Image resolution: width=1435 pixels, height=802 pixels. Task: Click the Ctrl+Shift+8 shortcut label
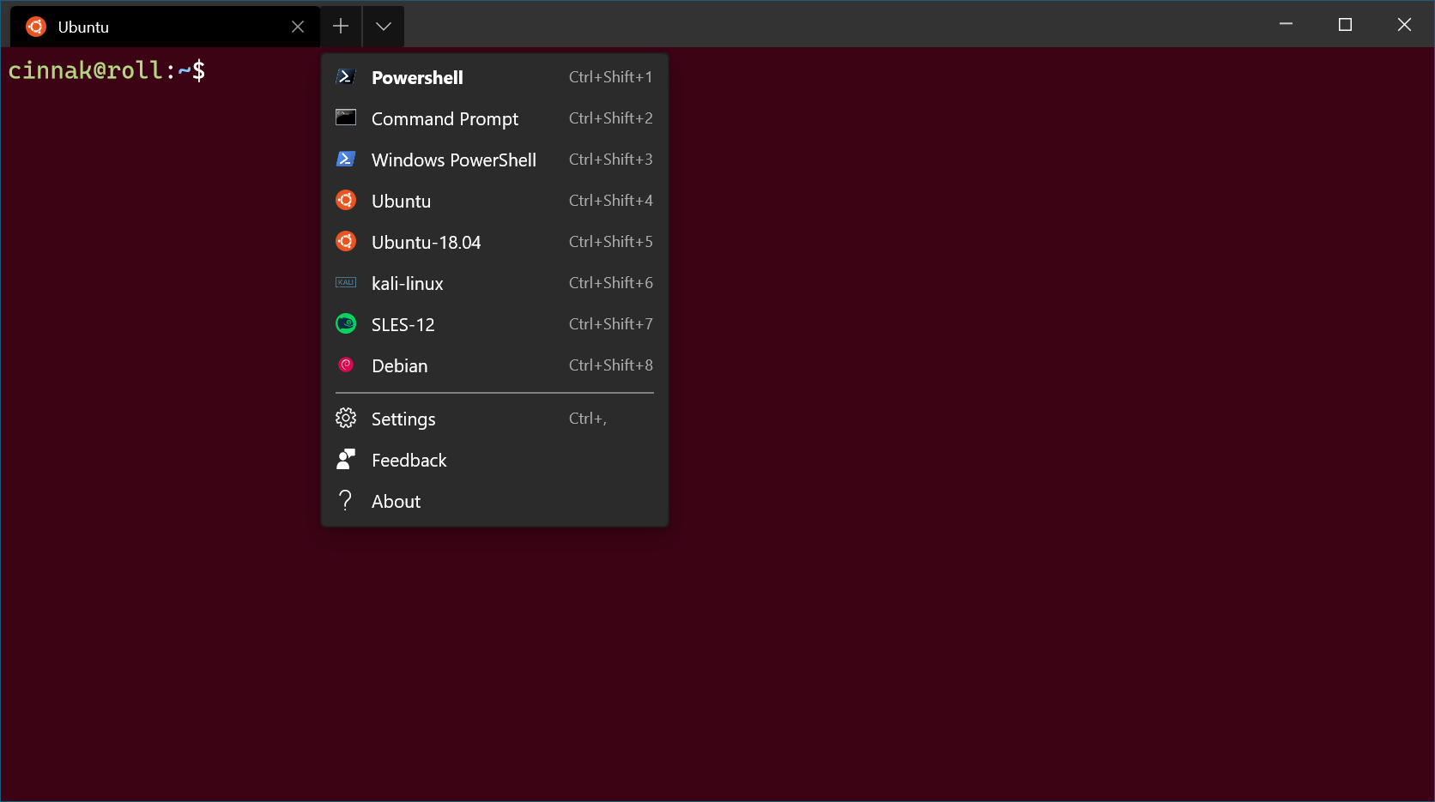[611, 365]
